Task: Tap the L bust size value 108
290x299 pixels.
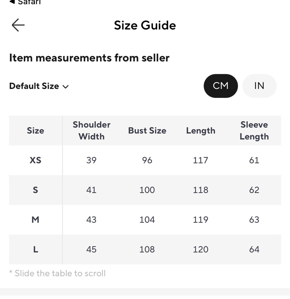Action: click(147, 249)
